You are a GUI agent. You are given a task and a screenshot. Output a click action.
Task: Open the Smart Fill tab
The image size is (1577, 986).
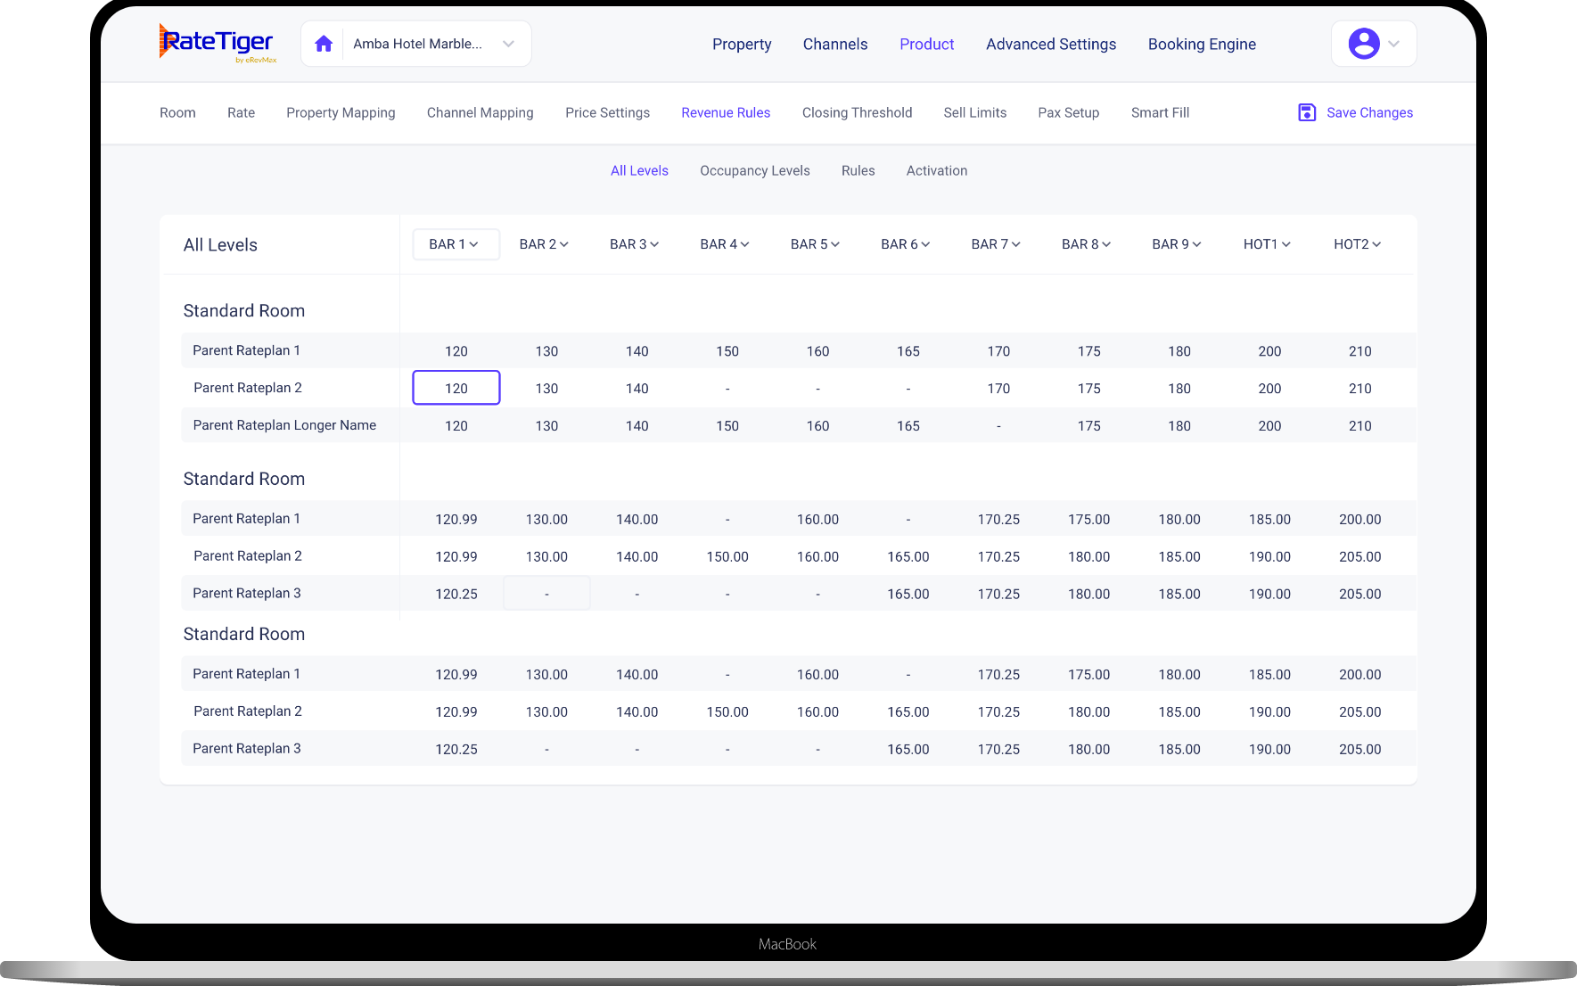click(1160, 113)
